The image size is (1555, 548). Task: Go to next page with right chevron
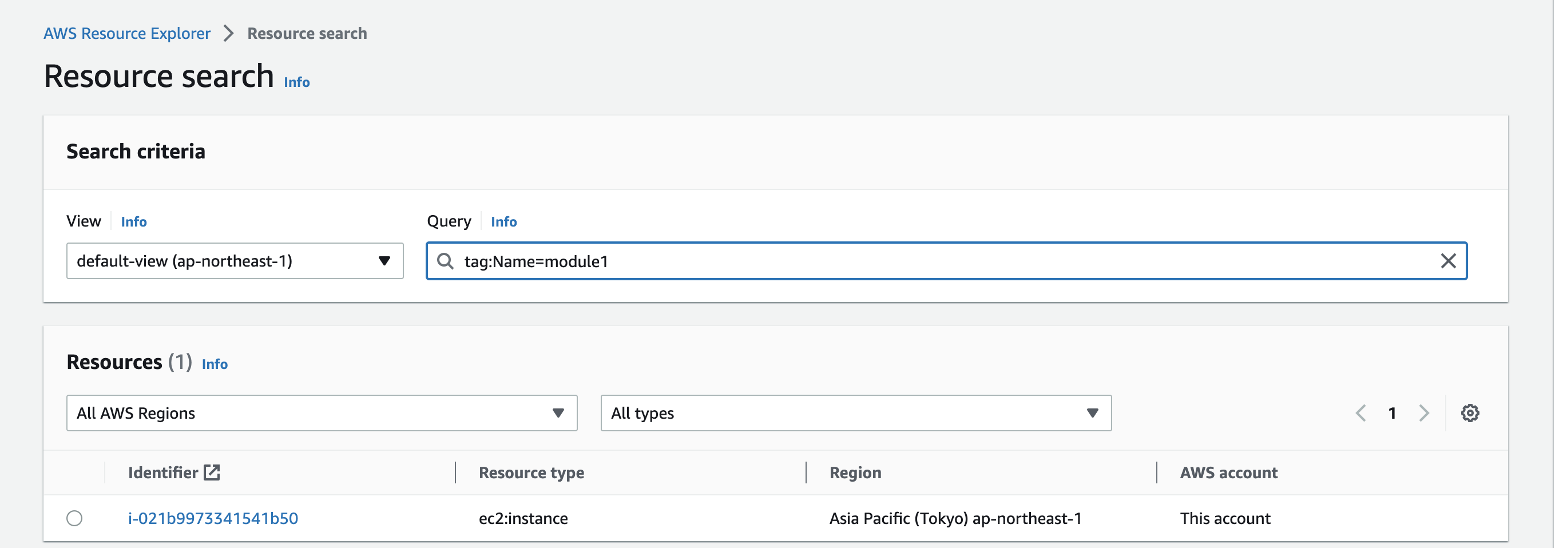[1424, 413]
